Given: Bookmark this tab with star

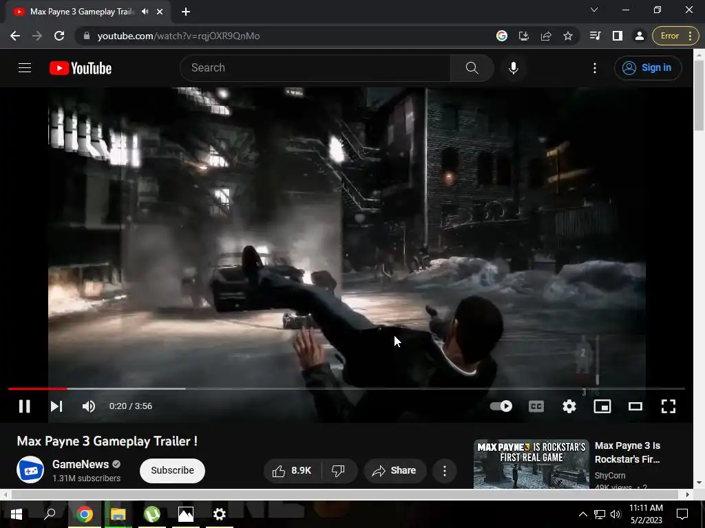Looking at the screenshot, I should (568, 36).
